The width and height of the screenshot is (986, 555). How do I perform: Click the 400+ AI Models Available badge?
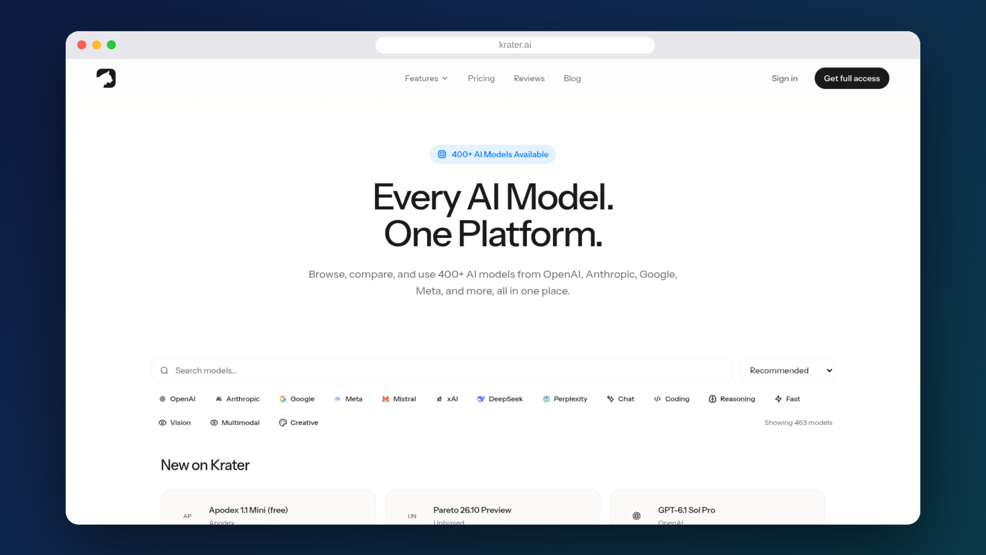pos(493,154)
